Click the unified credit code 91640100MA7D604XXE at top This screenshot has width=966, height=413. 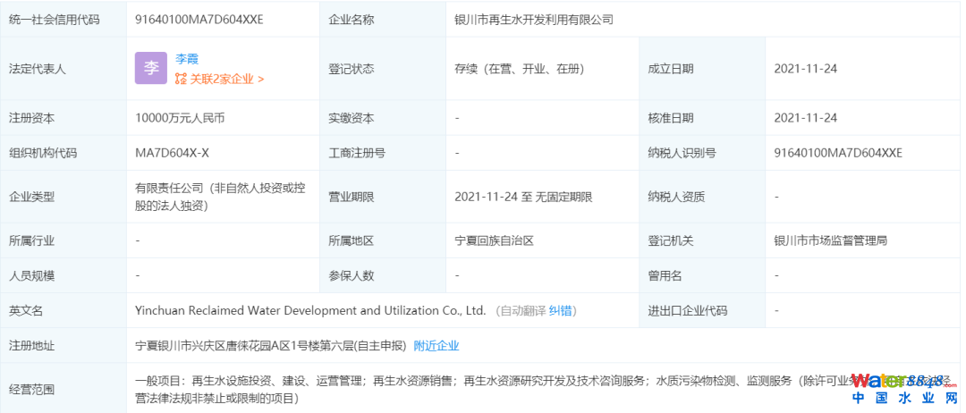pyautogui.click(x=199, y=19)
